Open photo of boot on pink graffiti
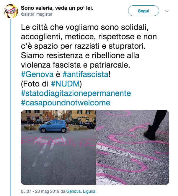178x196 pixels. 133,147
